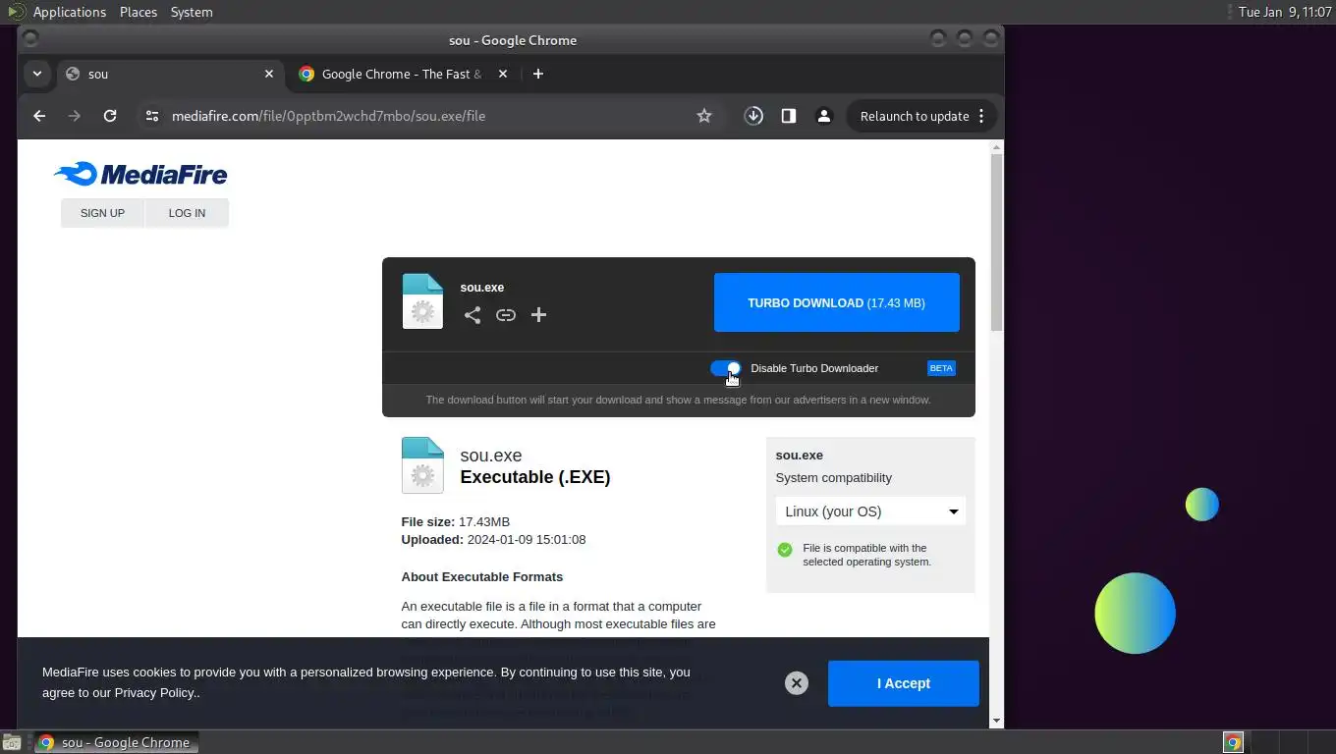Share the sou.exe file icon
The image size is (1336, 754).
pos(473,315)
